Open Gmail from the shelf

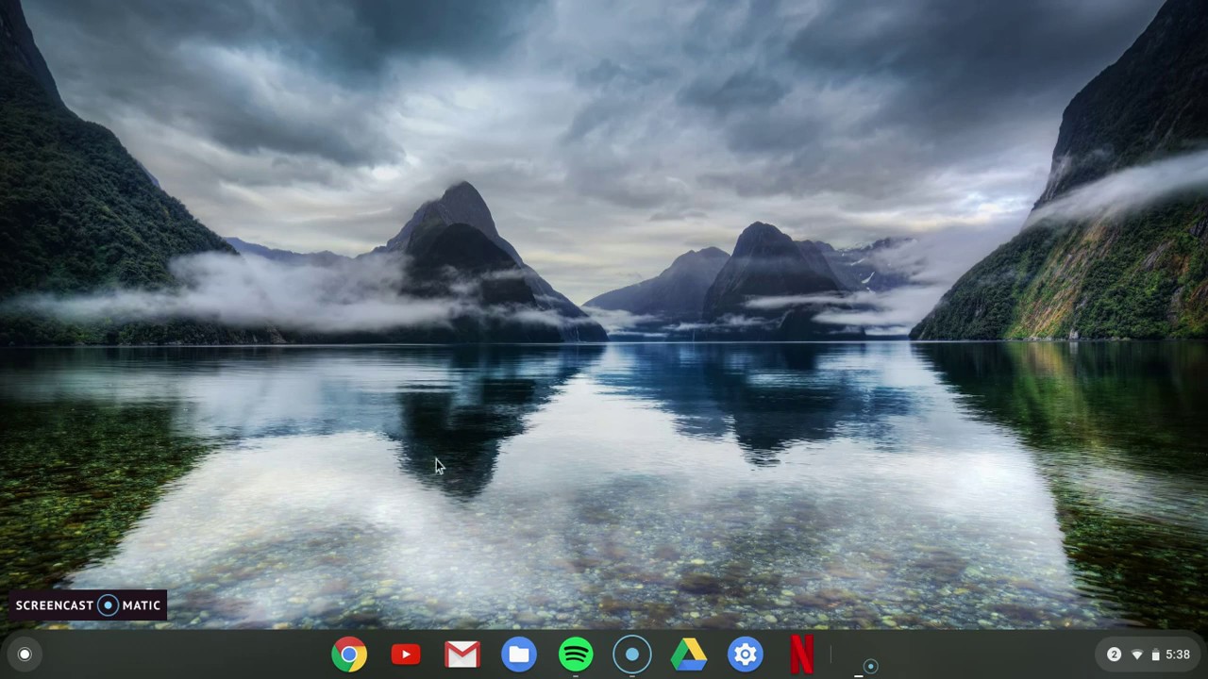click(462, 654)
